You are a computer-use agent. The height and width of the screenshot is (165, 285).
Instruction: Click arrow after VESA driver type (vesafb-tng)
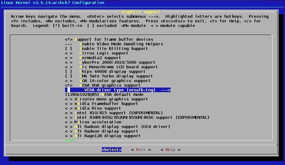coord(165,90)
